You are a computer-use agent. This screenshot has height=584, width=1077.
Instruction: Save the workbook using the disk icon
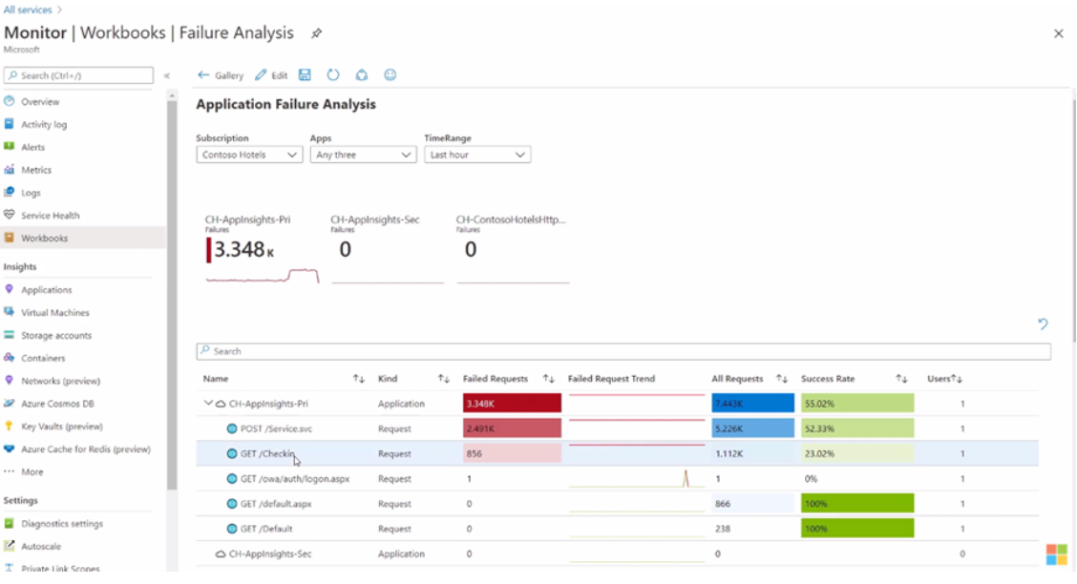click(x=305, y=74)
